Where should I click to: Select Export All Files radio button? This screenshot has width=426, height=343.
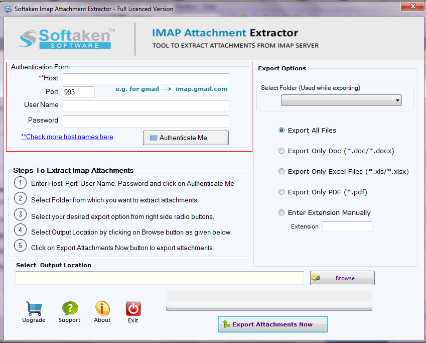(x=281, y=130)
